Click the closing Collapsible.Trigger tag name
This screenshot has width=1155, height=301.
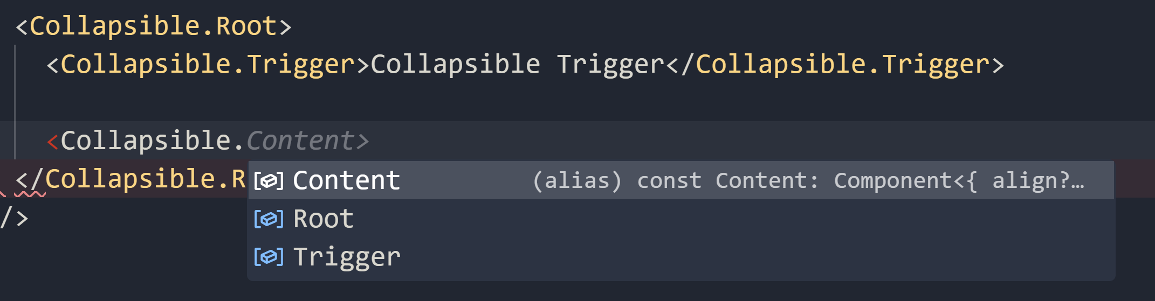click(x=843, y=65)
